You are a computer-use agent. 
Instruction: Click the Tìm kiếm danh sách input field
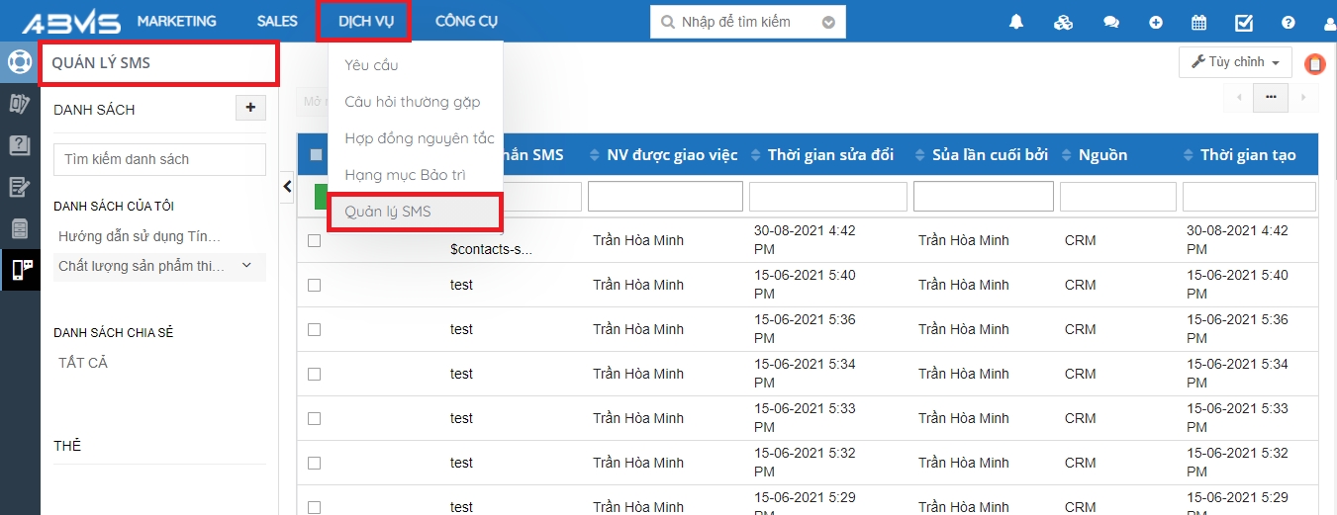point(159,159)
